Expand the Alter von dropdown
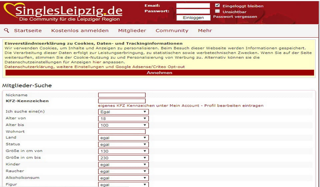 pyautogui.click(x=123, y=119)
